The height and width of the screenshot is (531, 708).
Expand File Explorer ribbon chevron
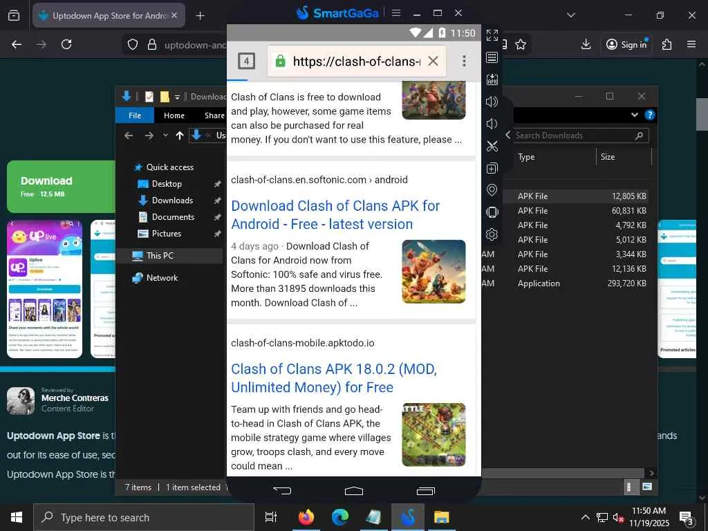(x=634, y=115)
